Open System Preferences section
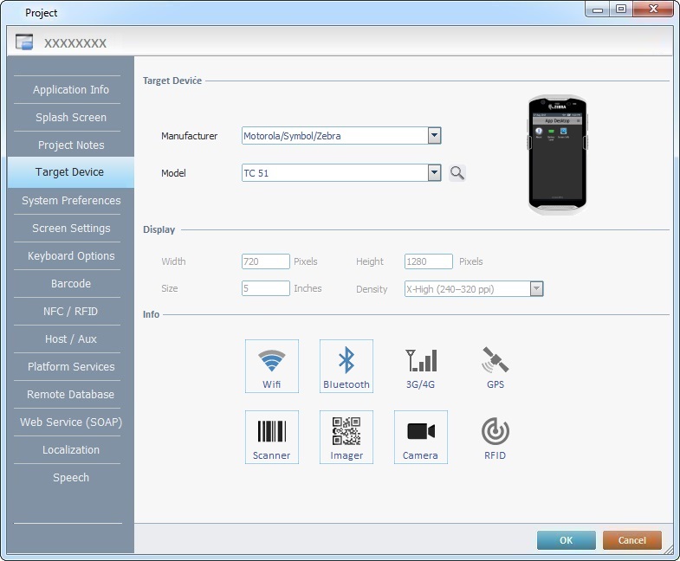This screenshot has width=680, height=561. click(71, 201)
